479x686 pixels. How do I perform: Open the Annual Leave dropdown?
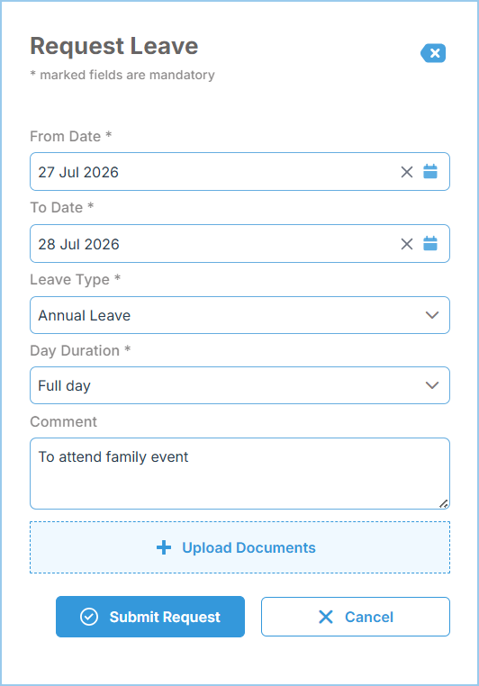(x=239, y=315)
